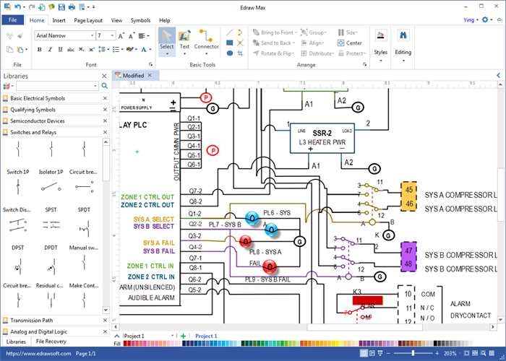
Task: Select the Connector tool
Action: coord(206,38)
